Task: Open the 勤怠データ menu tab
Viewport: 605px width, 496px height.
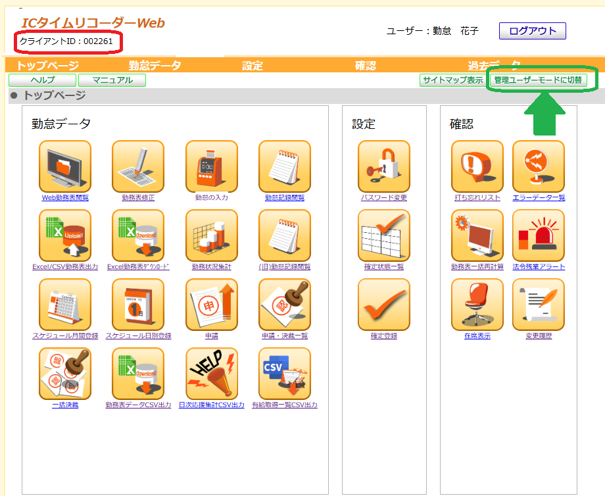Action: pyautogui.click(x=155, y=65)
